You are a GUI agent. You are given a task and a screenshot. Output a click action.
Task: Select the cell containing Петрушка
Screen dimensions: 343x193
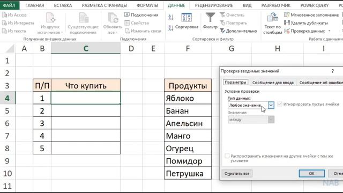click(188, 173)
